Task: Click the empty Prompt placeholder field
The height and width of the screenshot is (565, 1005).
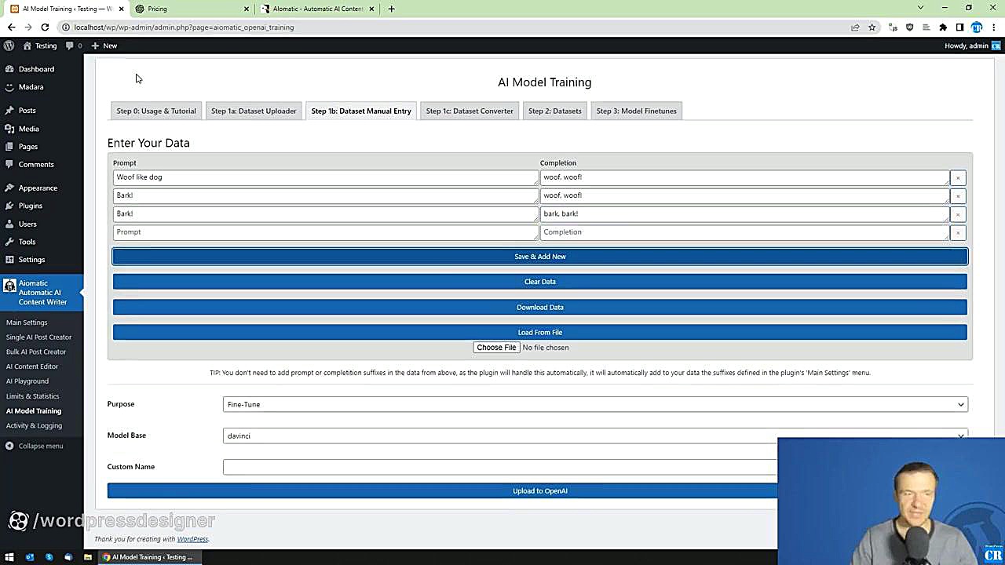Action: (x=325, y=232)
